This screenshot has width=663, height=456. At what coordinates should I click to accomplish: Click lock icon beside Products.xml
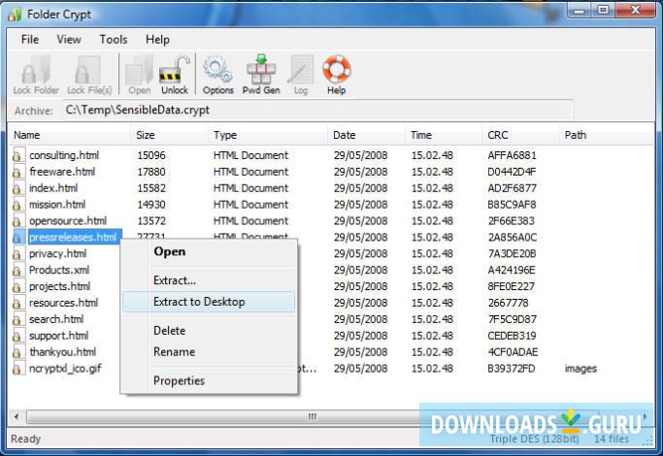coord(17,270)
